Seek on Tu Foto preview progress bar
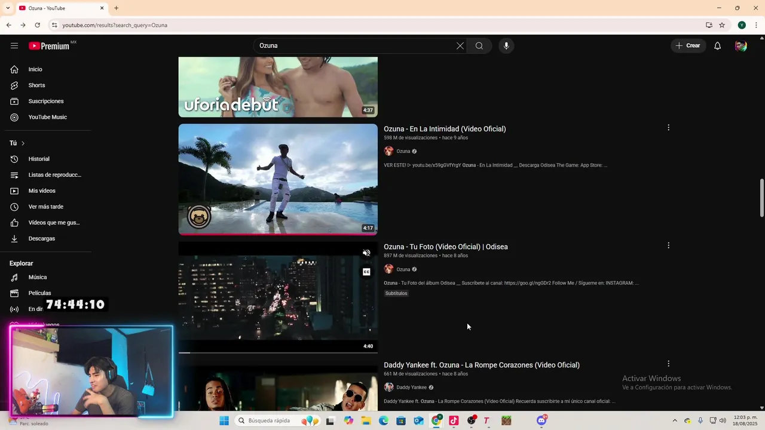Screen dimensions: 765x430 278,352
